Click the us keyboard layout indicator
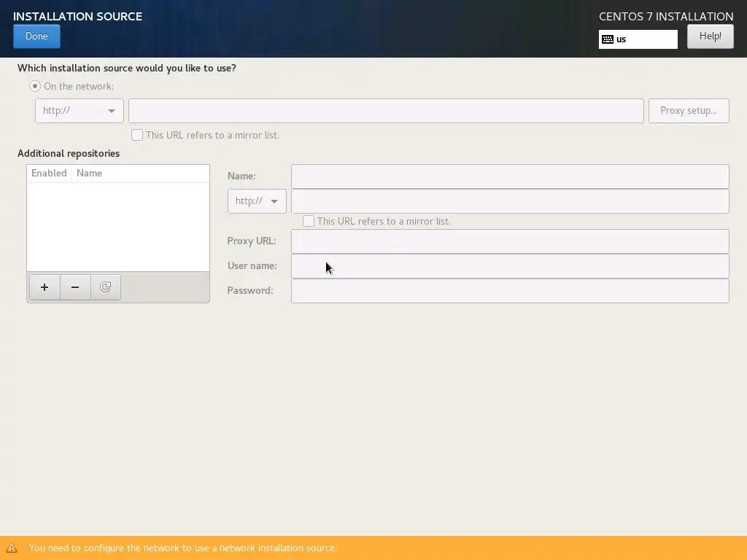 pyautogui.click(x=638, y=39)
